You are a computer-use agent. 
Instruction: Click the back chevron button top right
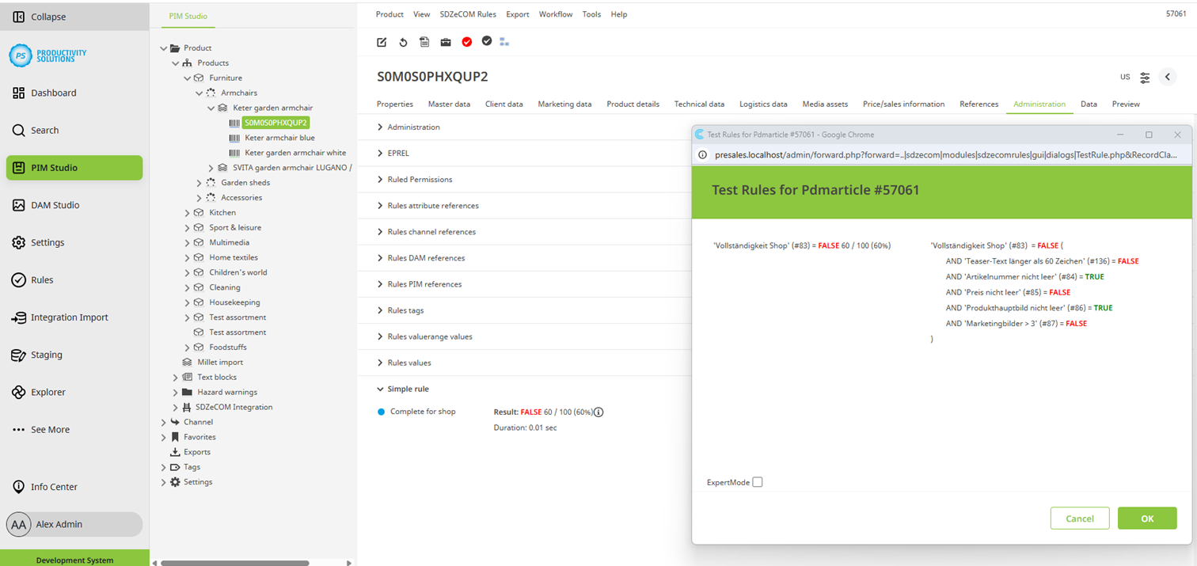(x=1168, y=77)
